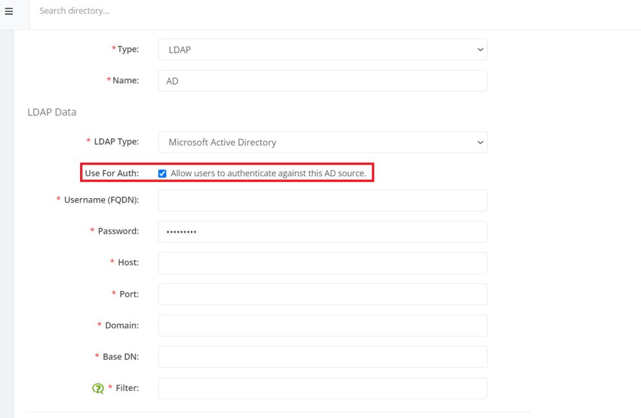641x418 pixels.
Task: Uncheck allow users to authenticate against AD
Action: tap(162, 173)
